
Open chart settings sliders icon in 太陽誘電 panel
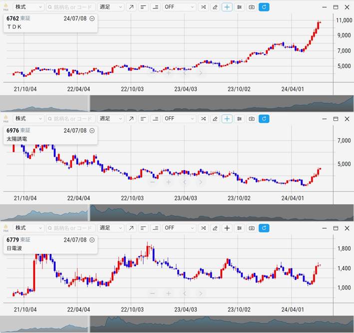click(x=240, y=119)
